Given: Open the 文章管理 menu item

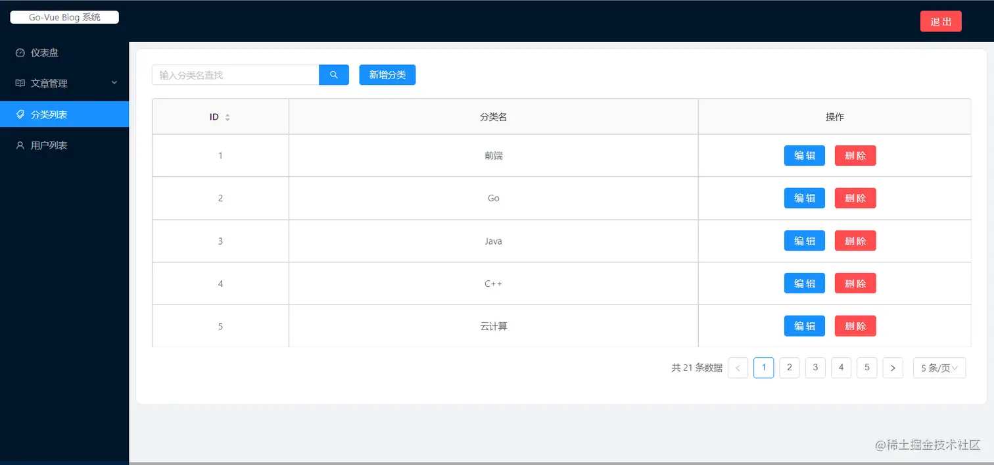Looking at the screenshot, I should (64, 84).
